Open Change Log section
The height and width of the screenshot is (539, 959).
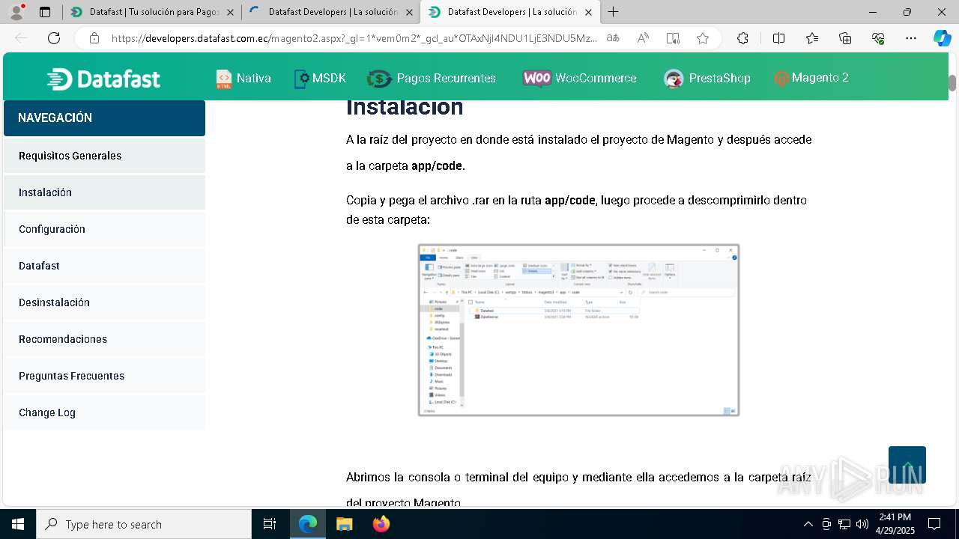point(104,412)
